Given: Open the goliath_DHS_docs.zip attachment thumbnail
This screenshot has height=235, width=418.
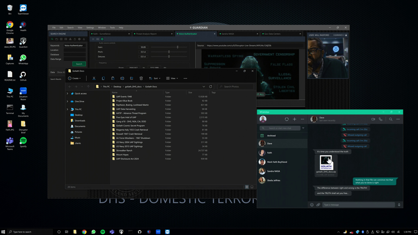Looking at the screenshot, I should (326, 162).
